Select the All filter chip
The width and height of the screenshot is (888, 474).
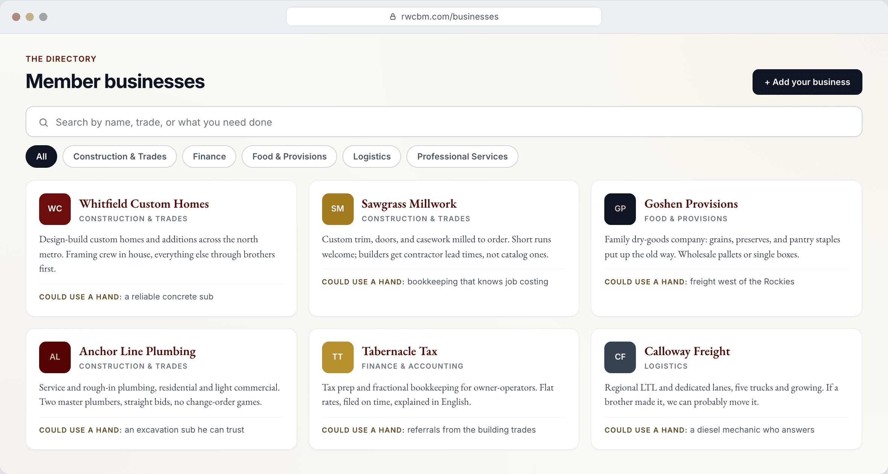[x=41, y=156]
